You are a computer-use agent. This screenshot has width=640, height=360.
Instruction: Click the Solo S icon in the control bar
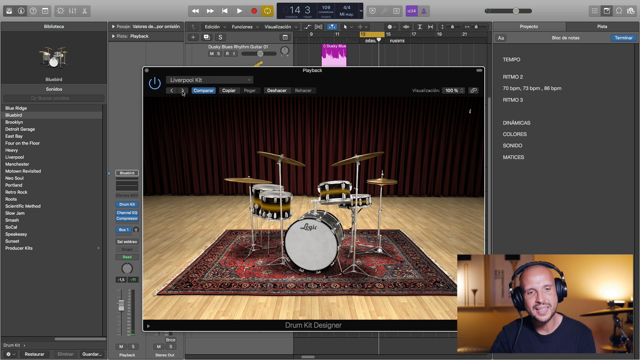click(396, 11)
